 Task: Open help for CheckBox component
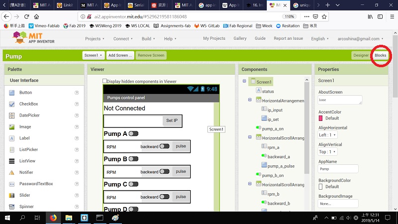(x=77, y=104)
